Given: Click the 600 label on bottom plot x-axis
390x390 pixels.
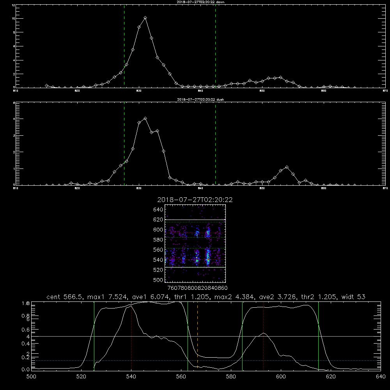Looking at the screenshot, I should [281, 377].
